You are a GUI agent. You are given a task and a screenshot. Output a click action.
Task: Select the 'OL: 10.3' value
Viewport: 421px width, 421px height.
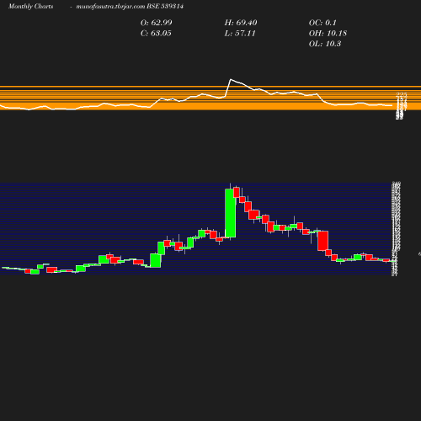tap(325, 44)
